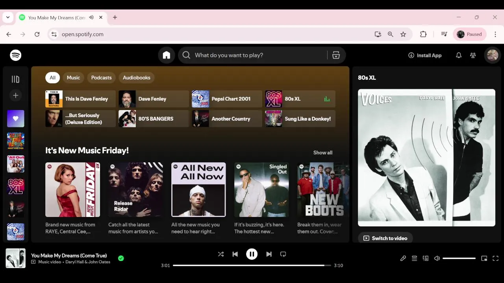This screenshot has height=283, width=504.
Task: Open the user profile avatar
Action: pyautogui.click(x=493, y=55)
